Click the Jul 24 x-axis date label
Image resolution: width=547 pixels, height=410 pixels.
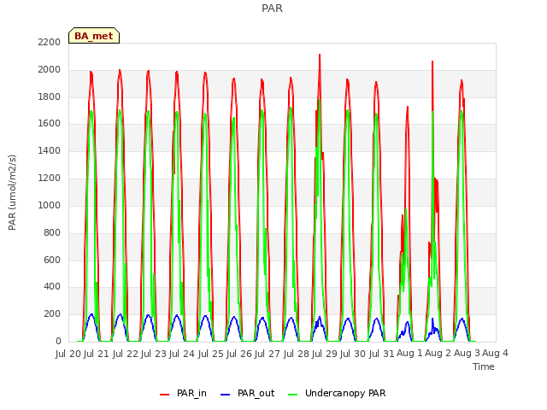point(182,354)
